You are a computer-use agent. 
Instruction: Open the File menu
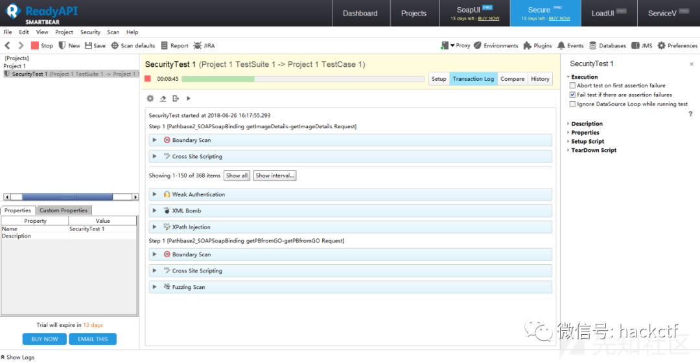click(x=8, y=32)
